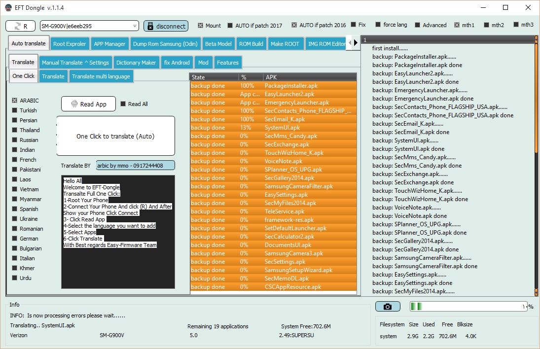Open the Make ROOT tab
The image size is (540, 349).
285,44
